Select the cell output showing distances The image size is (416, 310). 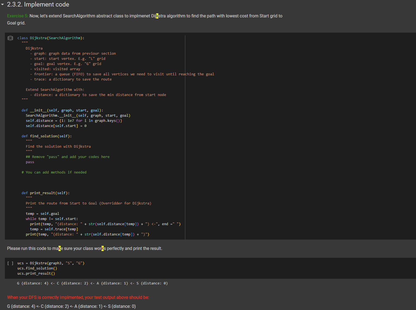pos(93,283)
